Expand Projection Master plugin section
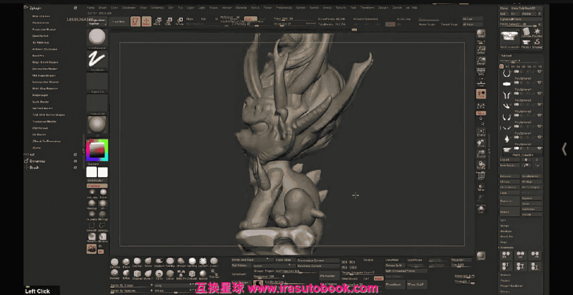 coord(44,29)
